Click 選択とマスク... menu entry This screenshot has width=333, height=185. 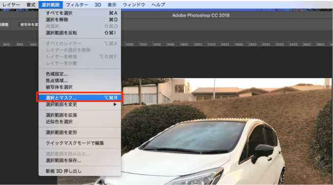tap(79, 98)
